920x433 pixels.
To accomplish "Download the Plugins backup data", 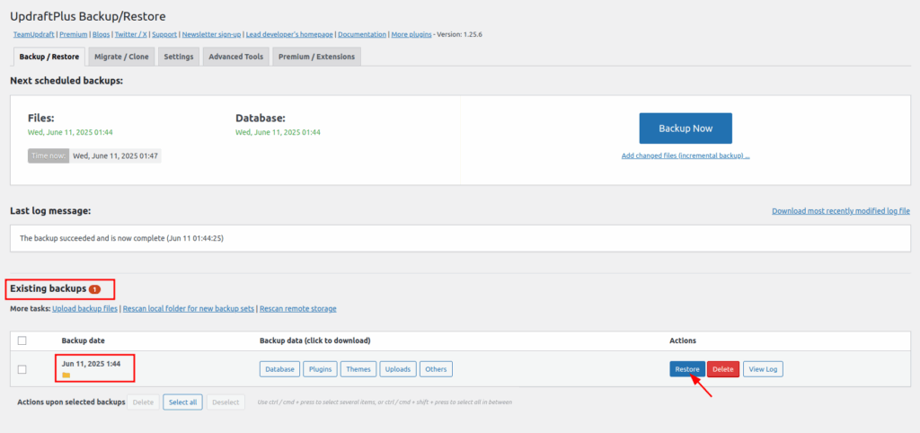I will coord(321,369).
